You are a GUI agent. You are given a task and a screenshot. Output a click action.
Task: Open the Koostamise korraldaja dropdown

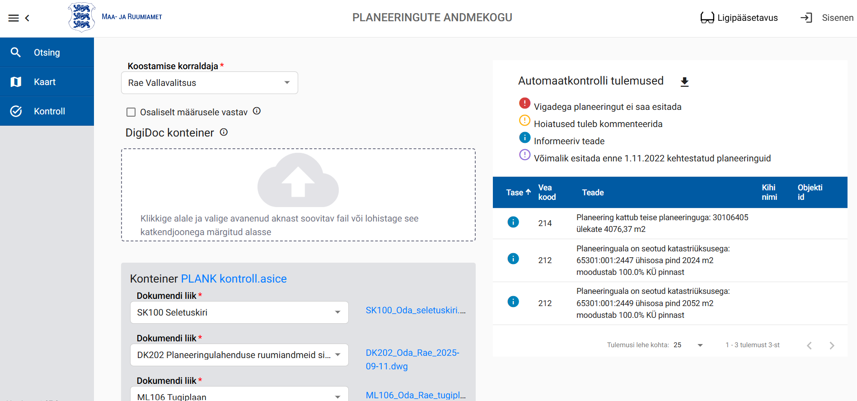tap(209, 83)
